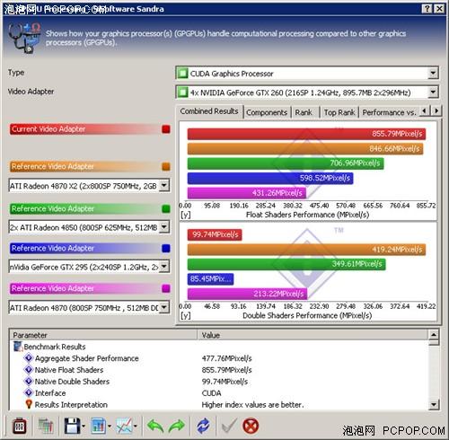Click the green Reference Video Adapter color swatch
Viewport: 449px width, 440px height.
pos(166,208)
